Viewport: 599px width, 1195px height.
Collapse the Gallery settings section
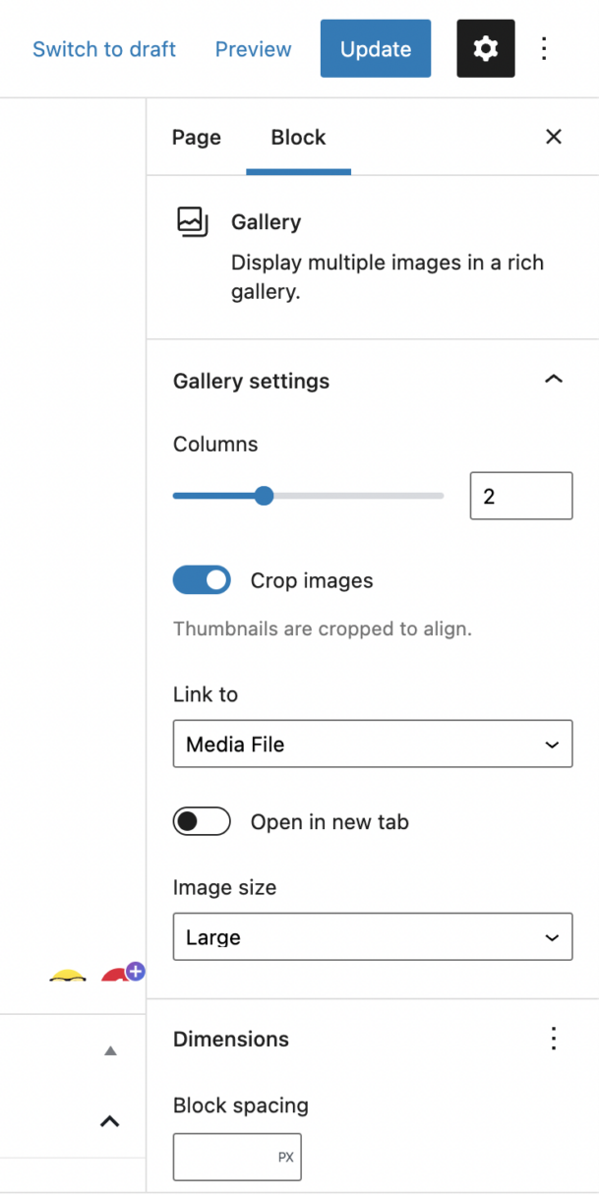(554, 380)
